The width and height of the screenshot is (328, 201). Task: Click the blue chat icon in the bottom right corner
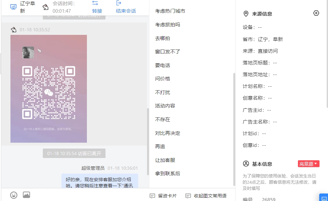[x=324, y=198]
